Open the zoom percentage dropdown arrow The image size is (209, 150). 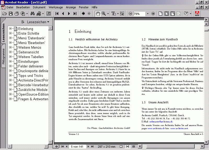point(148,14)
